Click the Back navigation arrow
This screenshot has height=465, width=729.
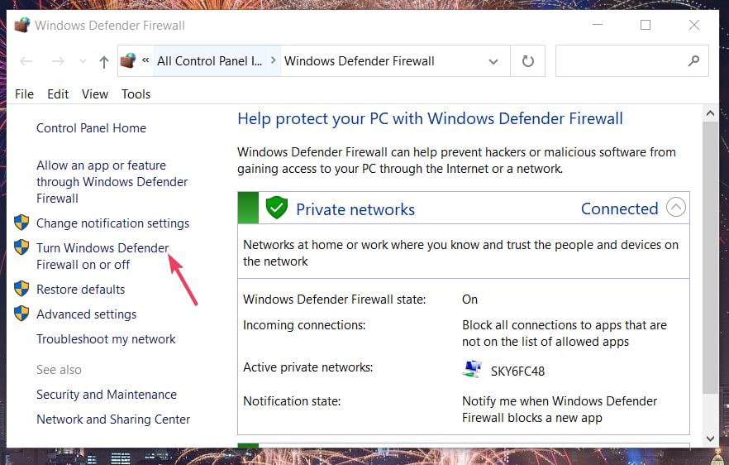(26, 61)
